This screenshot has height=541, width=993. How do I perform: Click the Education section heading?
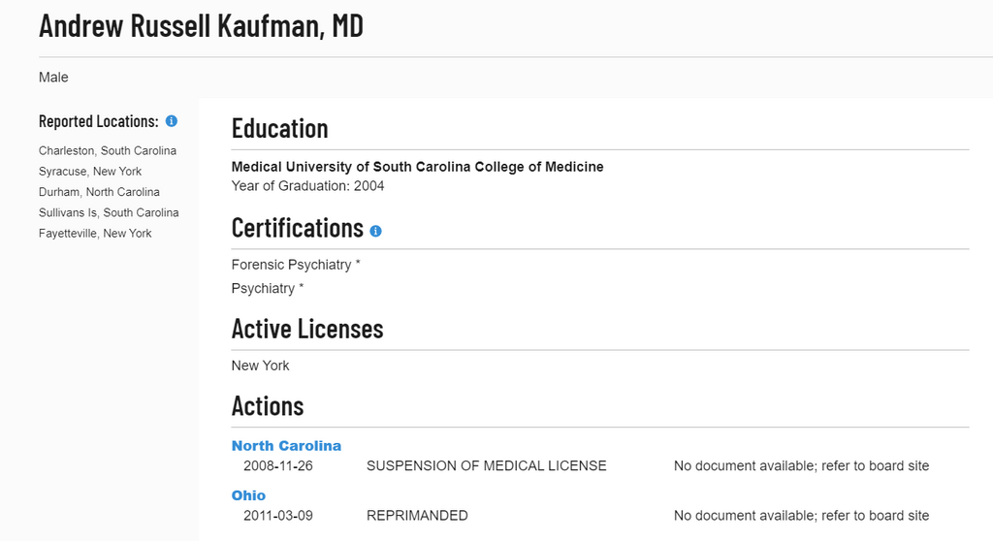(x=280, y=129)
